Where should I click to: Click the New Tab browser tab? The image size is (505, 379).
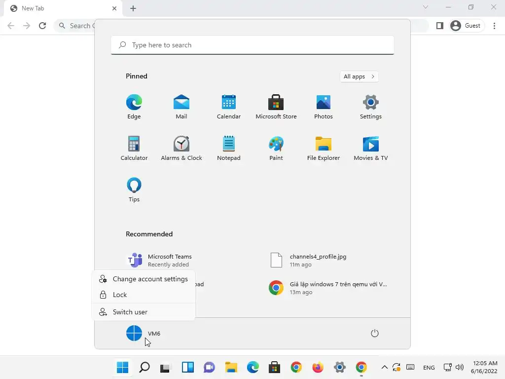tap(63, 8)
